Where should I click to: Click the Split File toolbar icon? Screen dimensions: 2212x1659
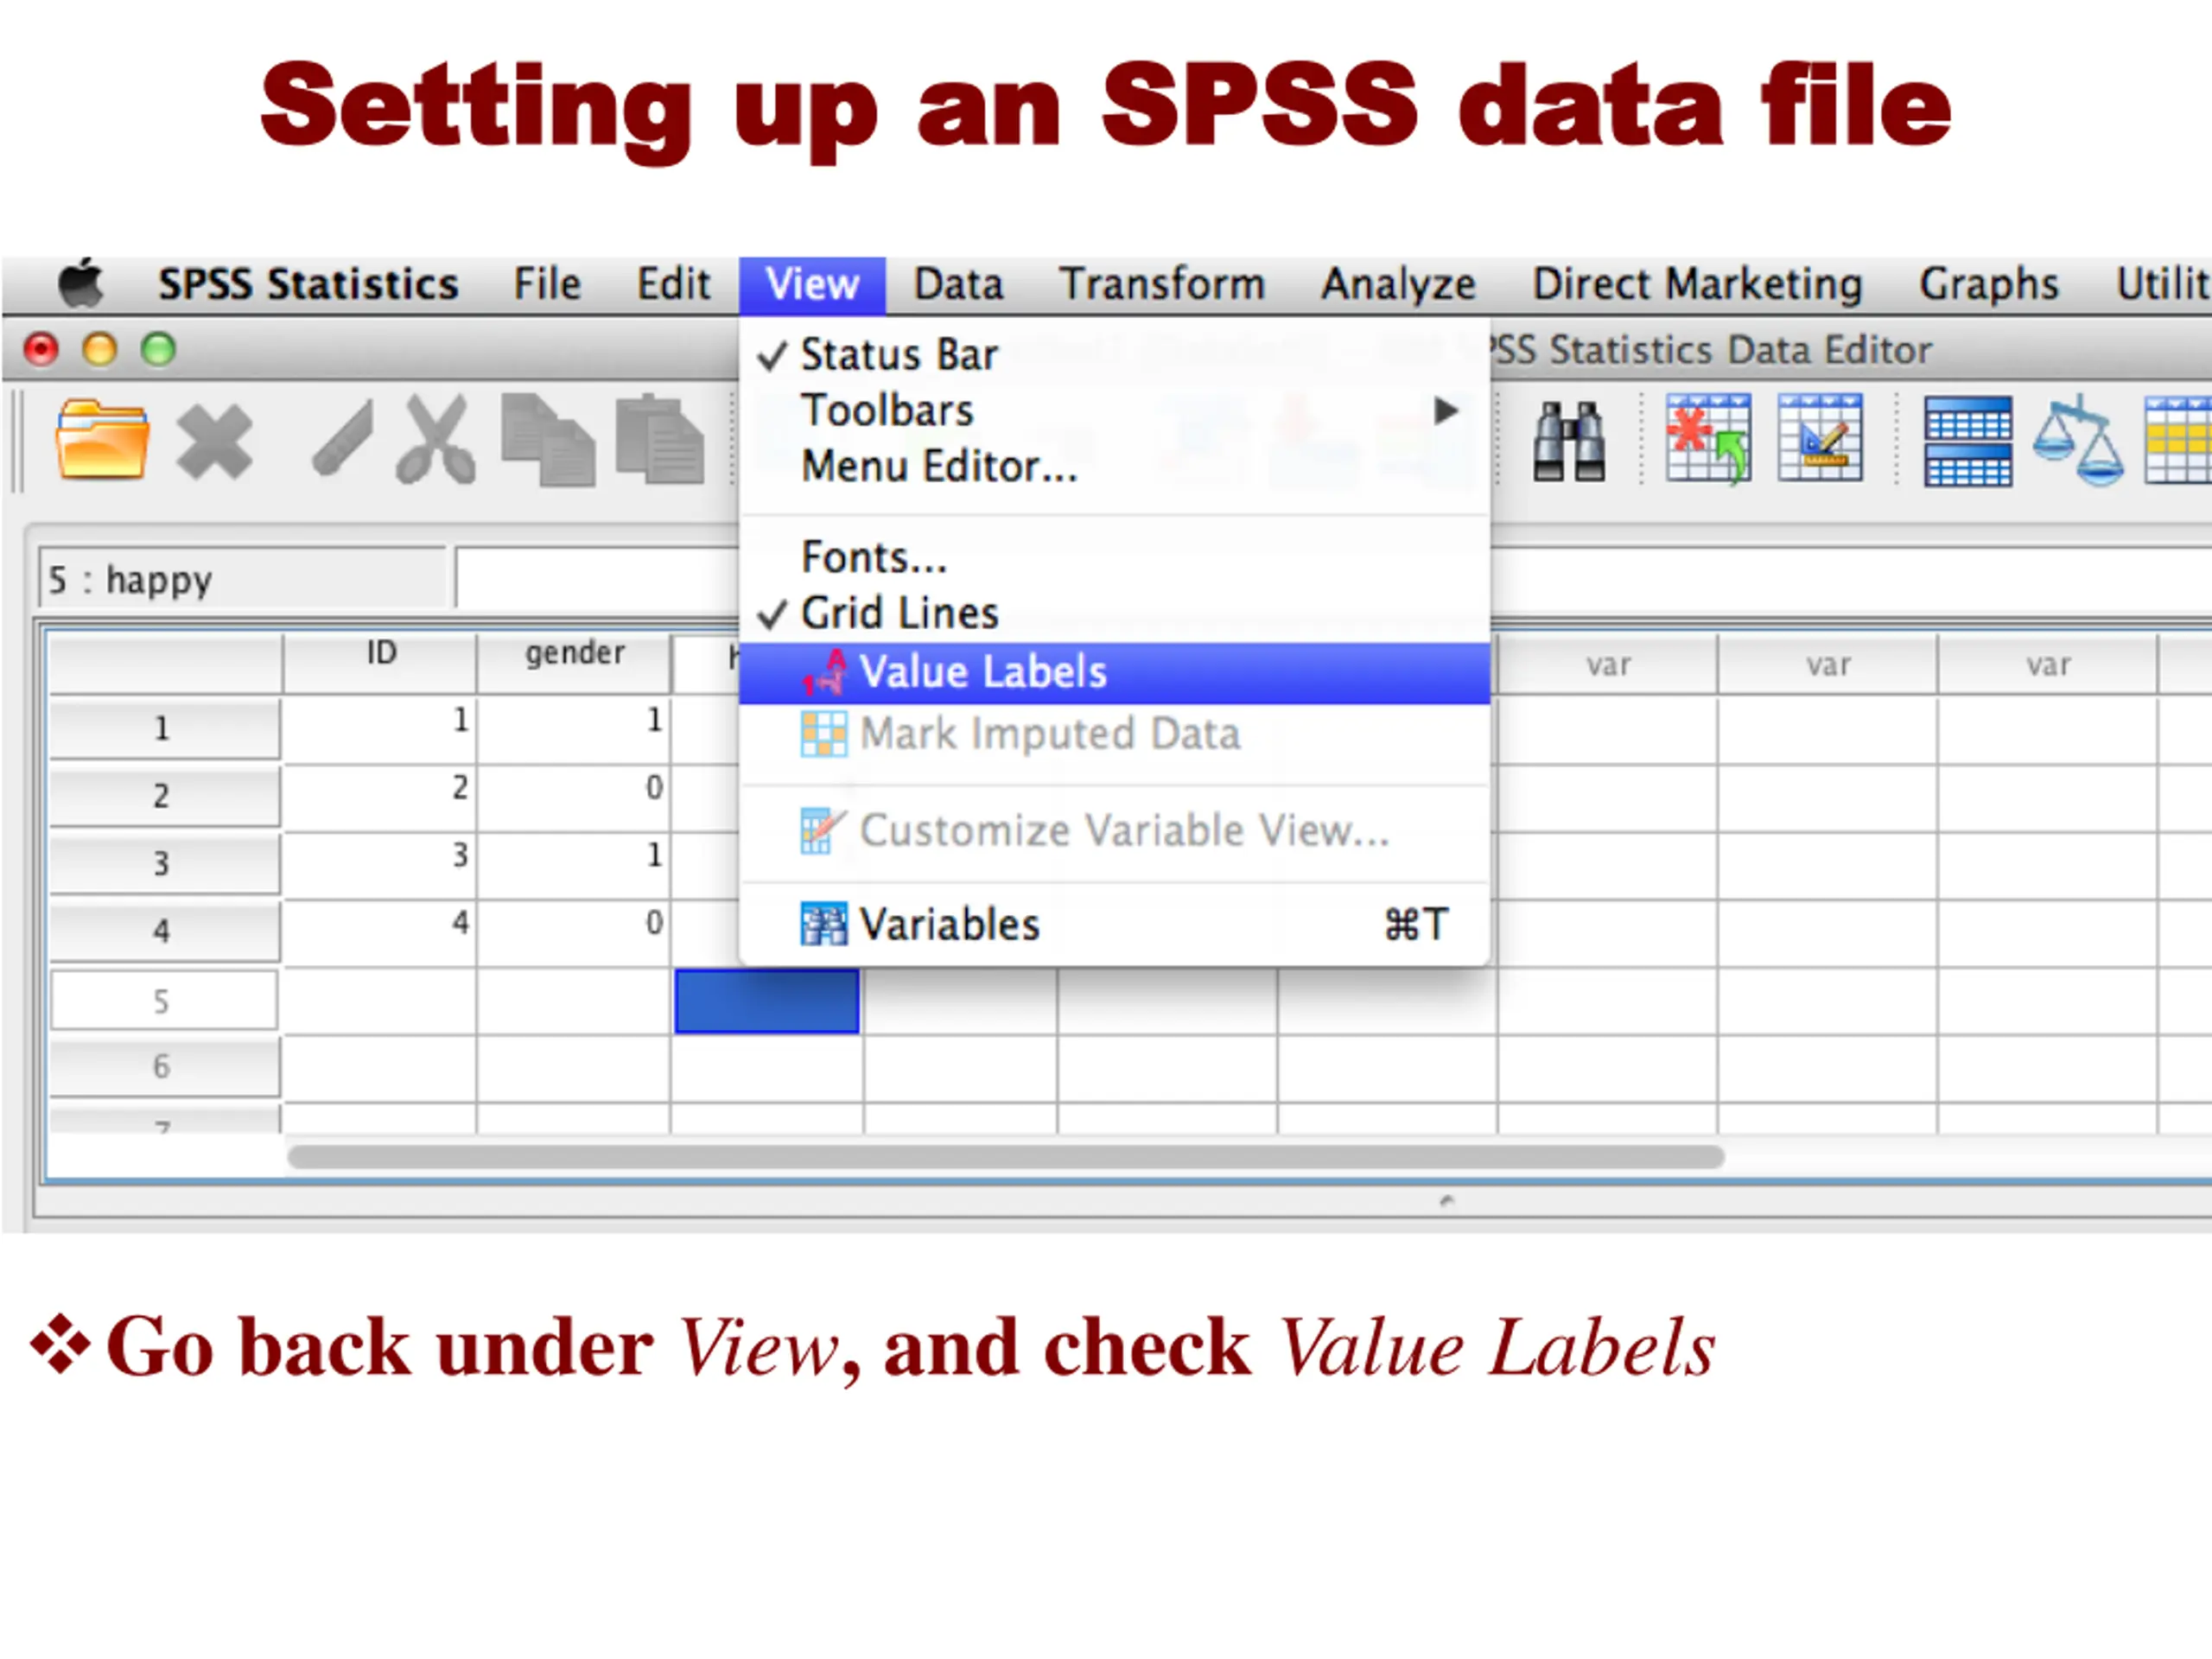coord(1968,441)
